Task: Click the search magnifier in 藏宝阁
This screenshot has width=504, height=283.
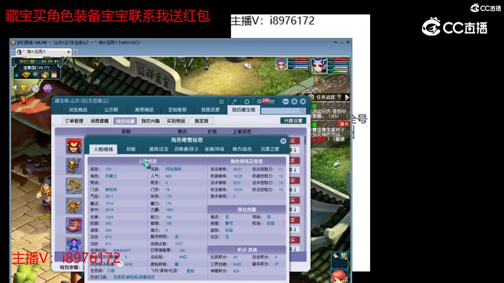Action: pyautogui.click(x=302, y=111)
